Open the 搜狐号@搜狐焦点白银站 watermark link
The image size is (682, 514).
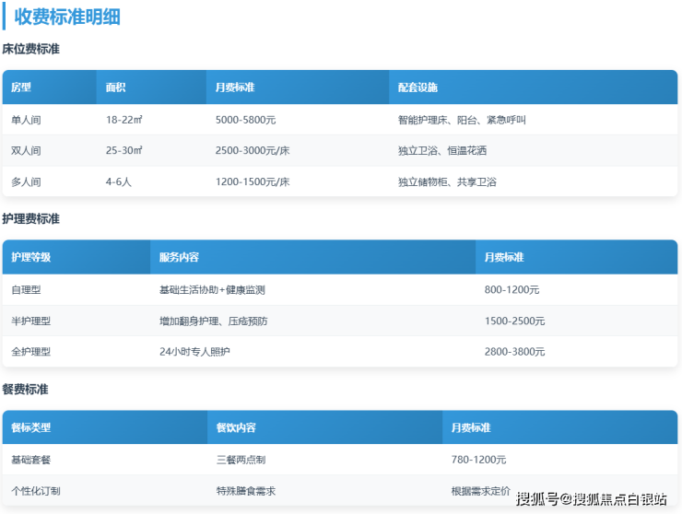(x=591, y=499)
